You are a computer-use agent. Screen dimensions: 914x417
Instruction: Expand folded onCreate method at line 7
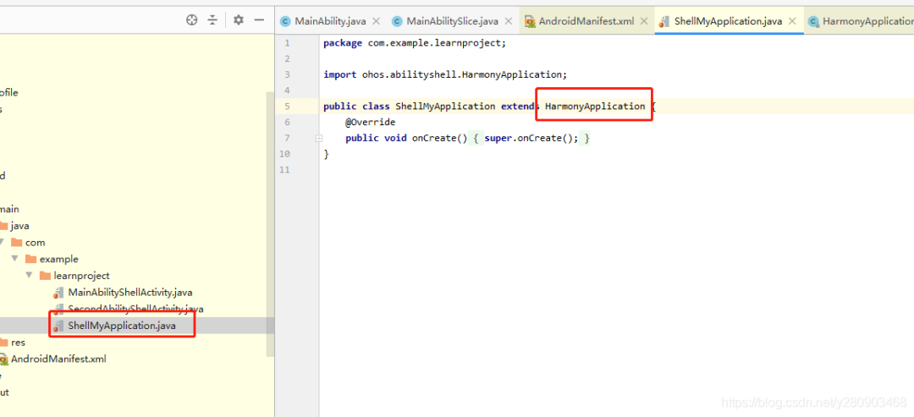point(318,138)
